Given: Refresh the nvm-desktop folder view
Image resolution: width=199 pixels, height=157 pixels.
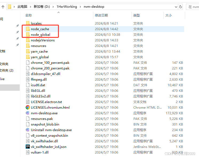Looking at the screenshot, I should point(181,7).
